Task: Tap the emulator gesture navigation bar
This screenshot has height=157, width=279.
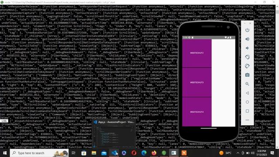Action: (208, 128)
